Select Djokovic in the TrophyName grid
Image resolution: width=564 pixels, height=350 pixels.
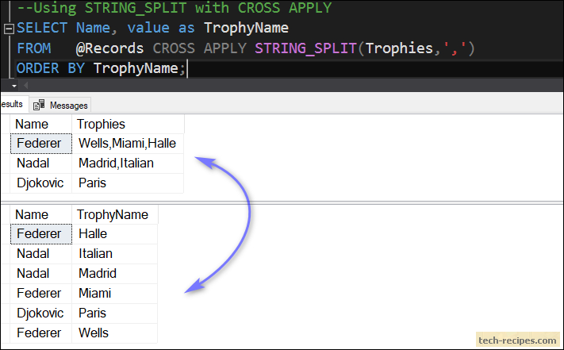41,313
